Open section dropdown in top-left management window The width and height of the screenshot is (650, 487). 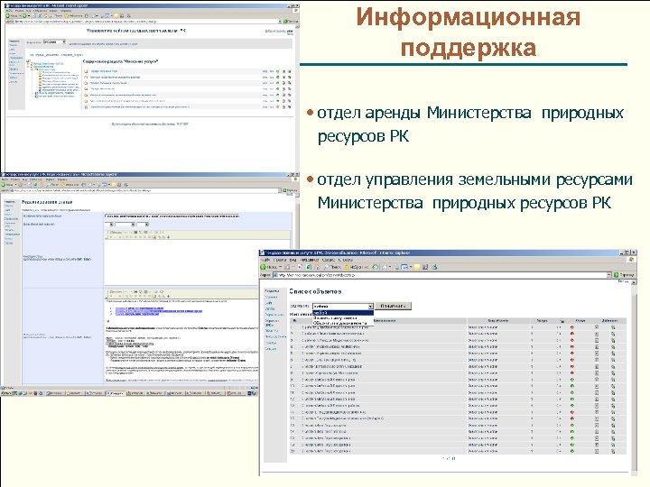[54, 41]
